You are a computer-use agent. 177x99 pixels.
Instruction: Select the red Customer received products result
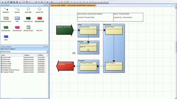[x=65, y=66]
